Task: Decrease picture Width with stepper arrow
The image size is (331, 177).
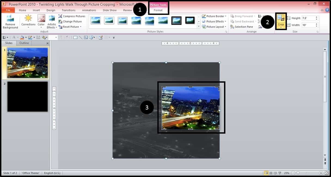Action: (x=317, y=26)
